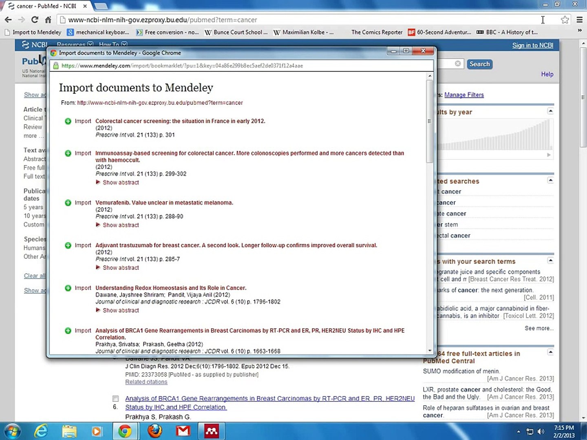Open mechanical keyboard bookmark
Image resolution: width=587 pixels, height=440 pixels.
[x=98, y=32]
